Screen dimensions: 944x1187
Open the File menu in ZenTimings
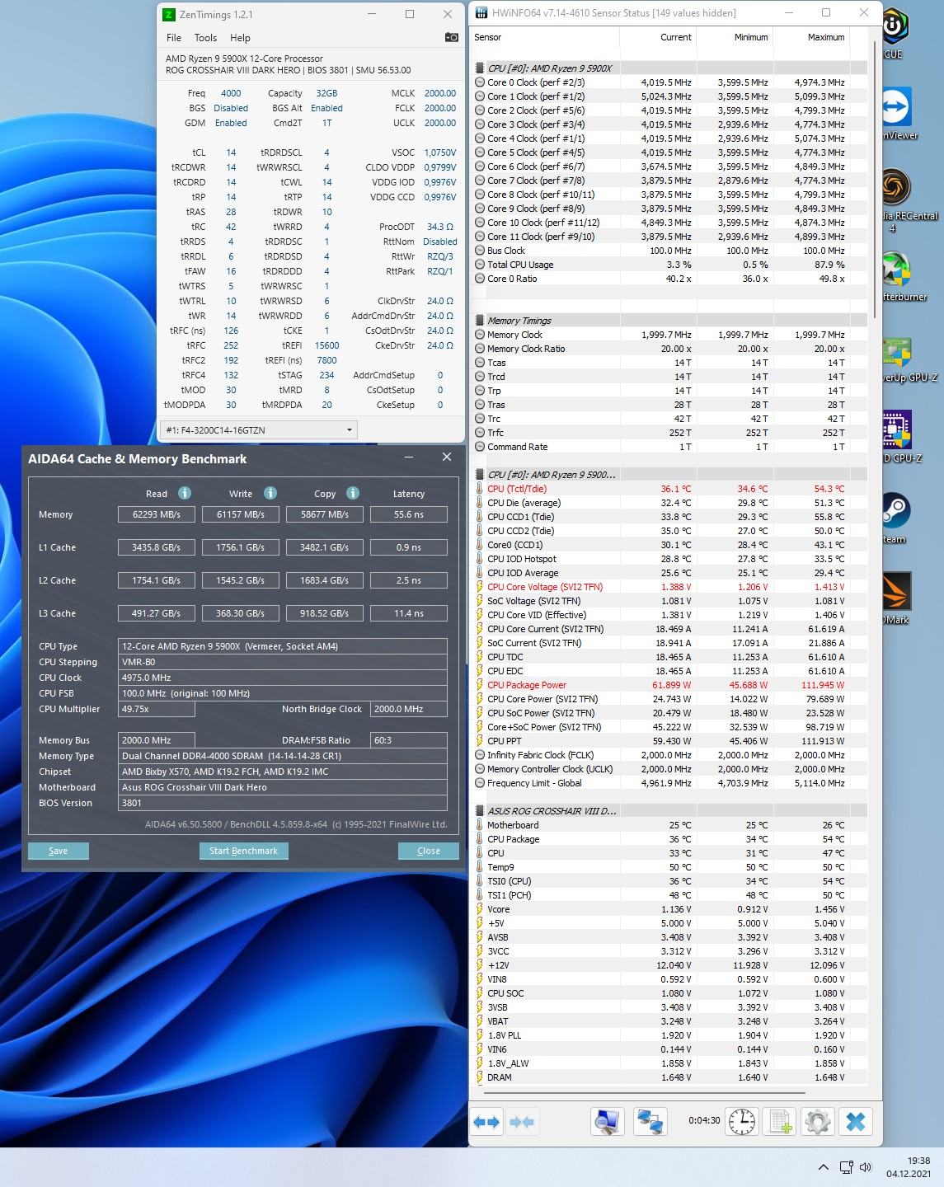point(174,38)
